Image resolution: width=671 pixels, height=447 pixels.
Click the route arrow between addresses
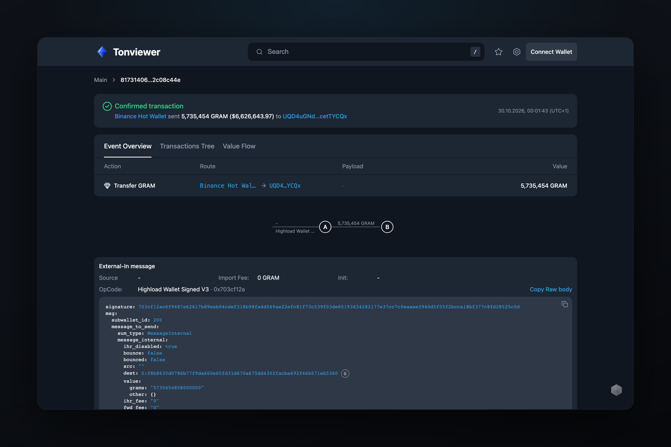(x=263, y=186)
